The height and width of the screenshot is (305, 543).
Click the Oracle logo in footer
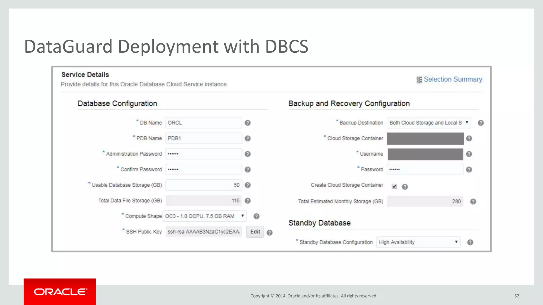pos(60,292)
